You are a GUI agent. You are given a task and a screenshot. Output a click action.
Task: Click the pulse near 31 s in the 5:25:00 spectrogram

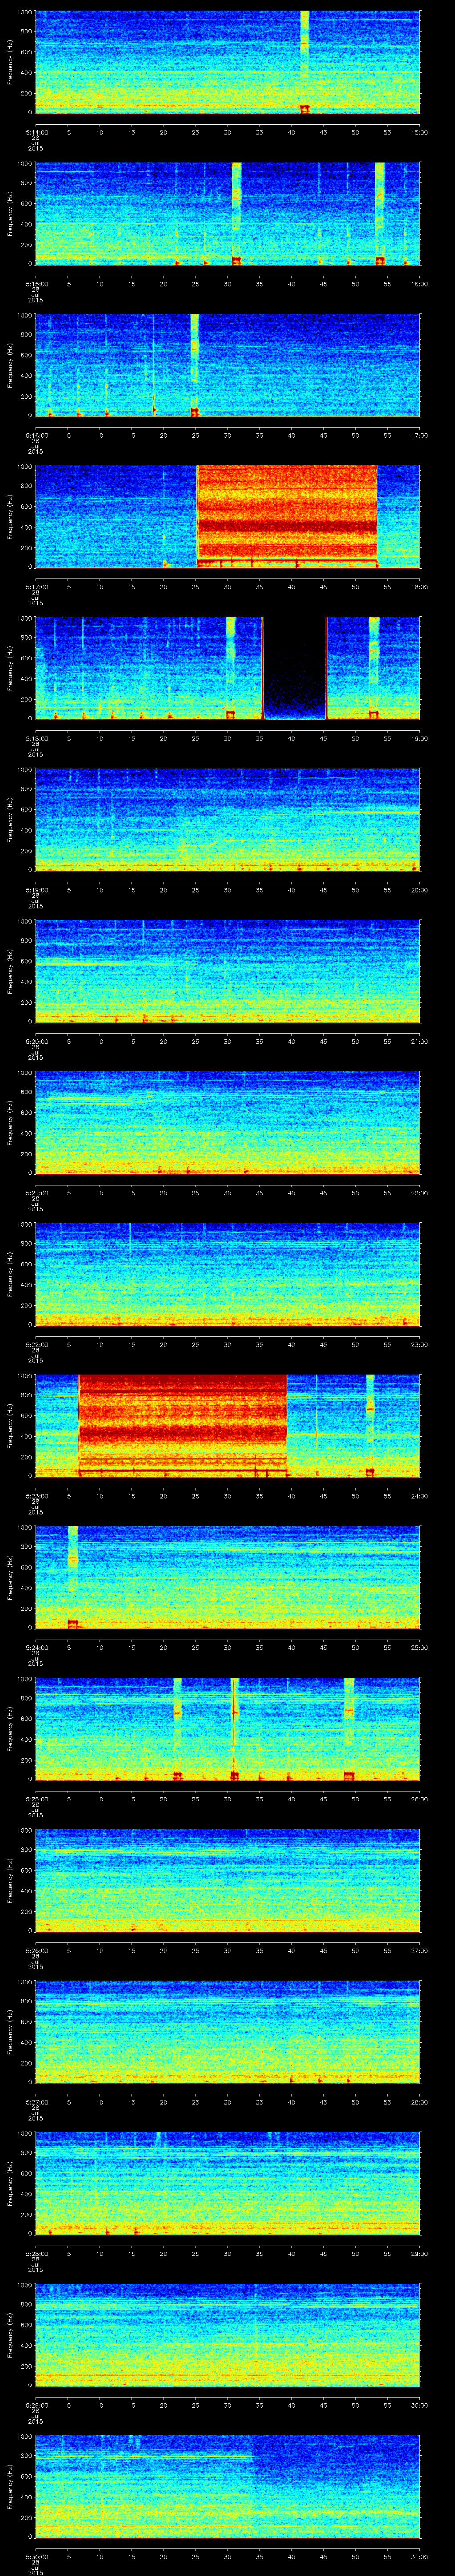(235, 1728)
